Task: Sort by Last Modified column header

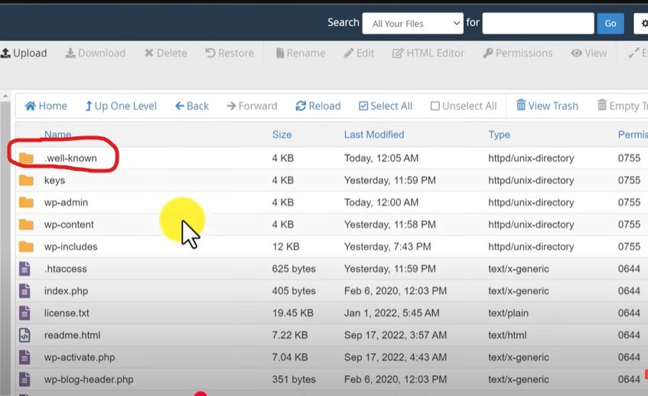Action: tap(374, 135)
